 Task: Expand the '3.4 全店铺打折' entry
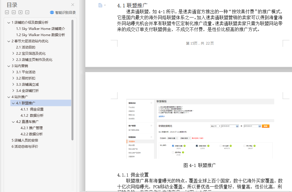[13, 91]
